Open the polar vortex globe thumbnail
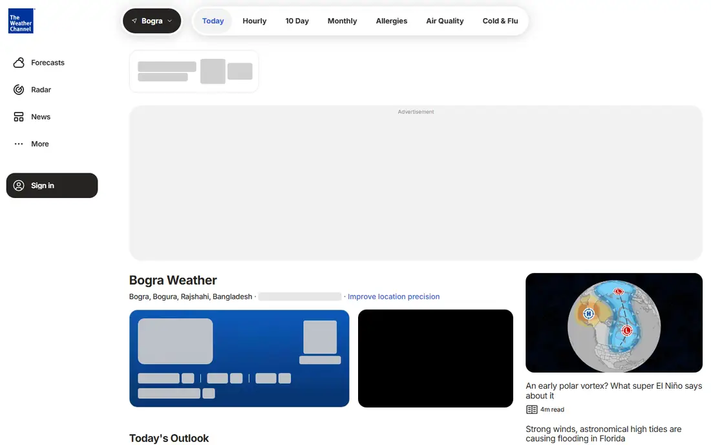The height and width of the screenshot is (445, 711). click(614, 323)
